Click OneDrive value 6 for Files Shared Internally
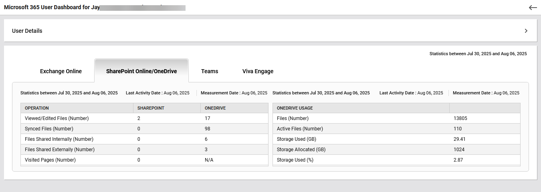Viewport: 541px width, 192px height. (206, 139)
